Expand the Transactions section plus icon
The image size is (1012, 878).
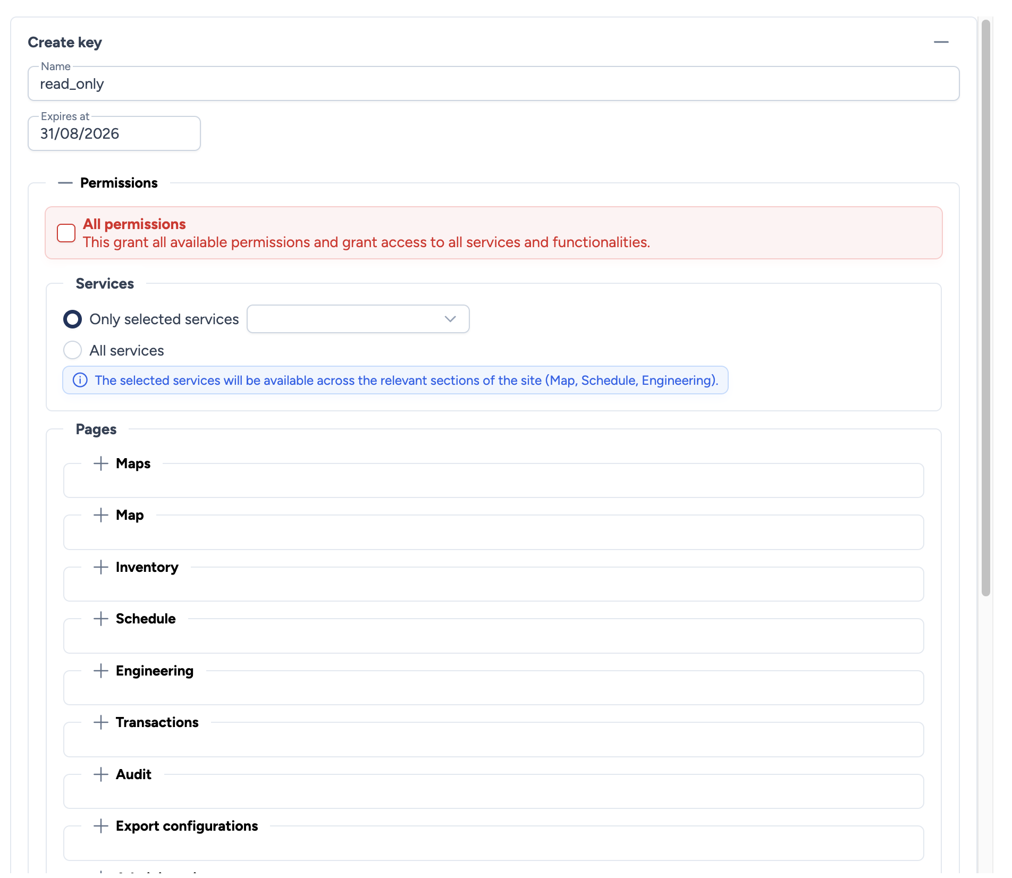click(x=101, y=722)
